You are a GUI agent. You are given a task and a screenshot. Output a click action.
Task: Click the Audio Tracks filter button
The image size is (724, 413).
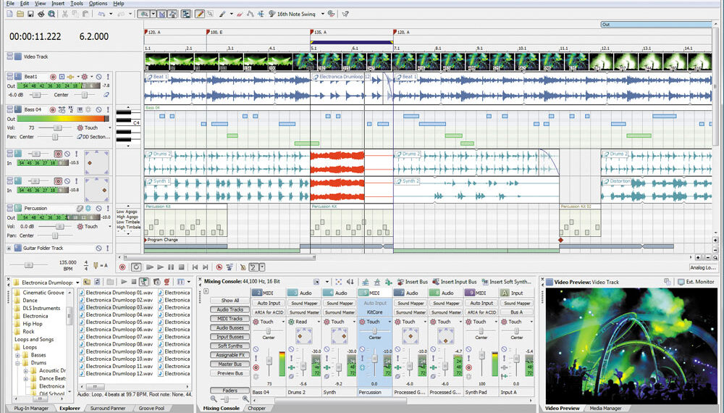tap(230, 309)
